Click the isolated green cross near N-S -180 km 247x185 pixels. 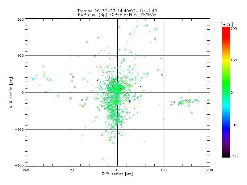coord(103,159)
